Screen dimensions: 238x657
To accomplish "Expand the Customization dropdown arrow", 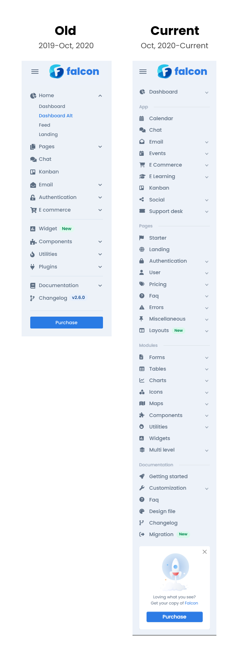I will click(207, 488).
